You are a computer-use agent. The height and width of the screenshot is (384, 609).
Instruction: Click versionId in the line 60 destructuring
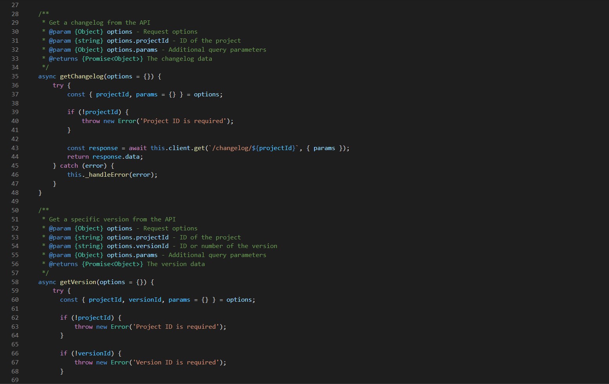pyautogui.click(x=145, y=300)
